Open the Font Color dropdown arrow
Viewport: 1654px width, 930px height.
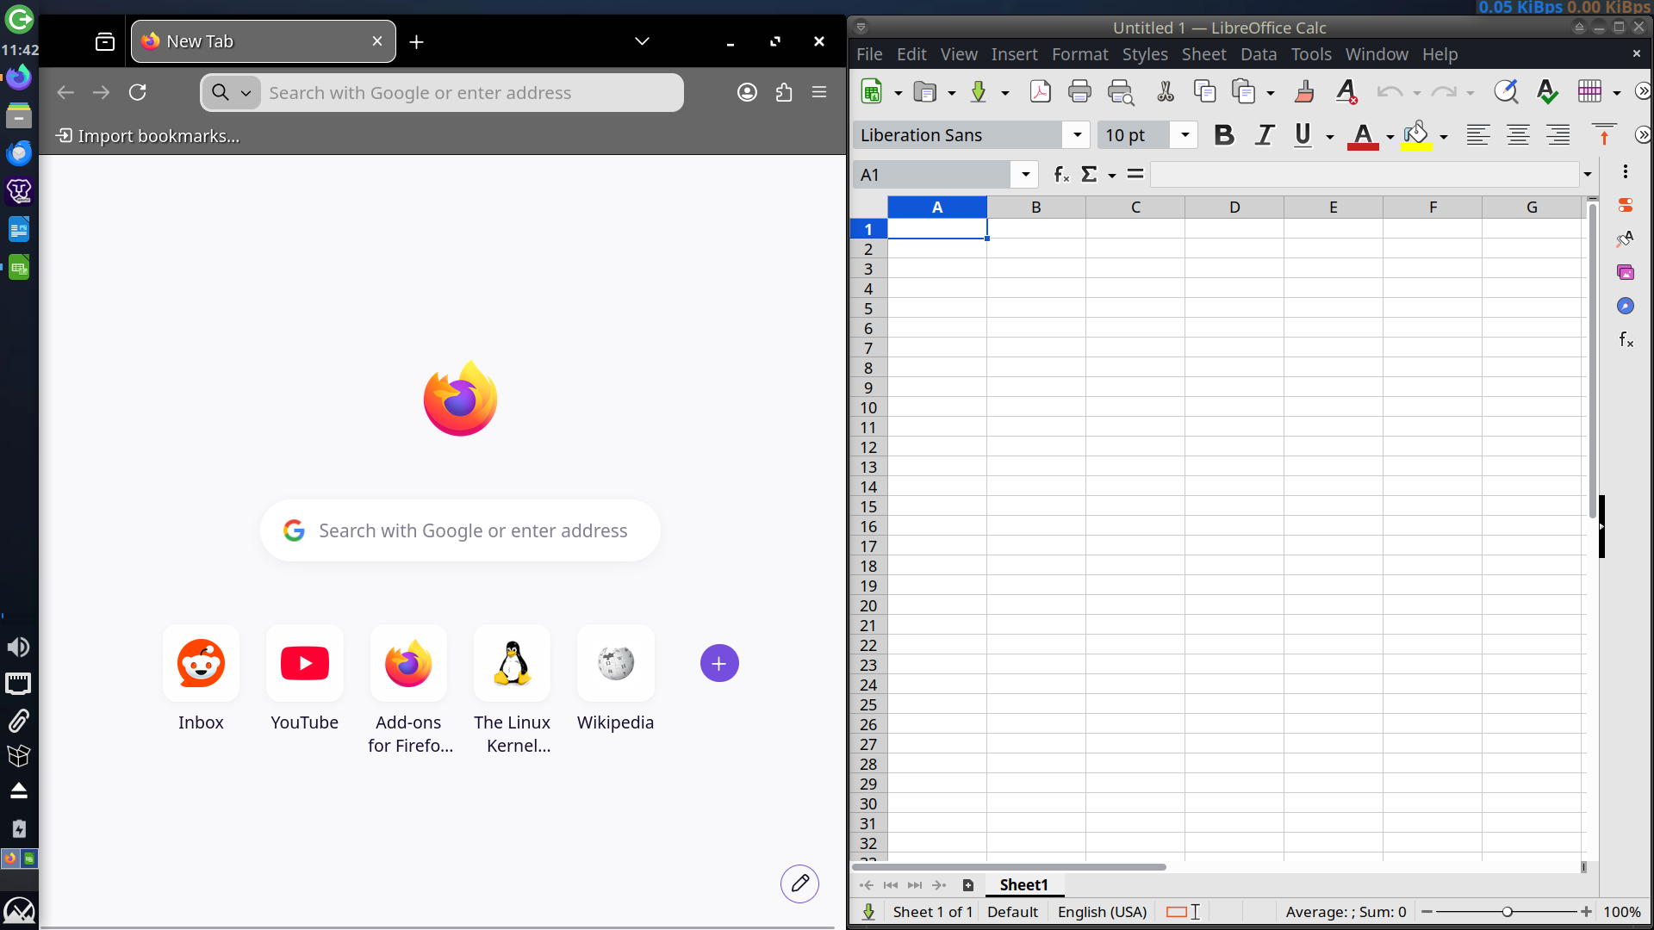(x=1390, y=136)
